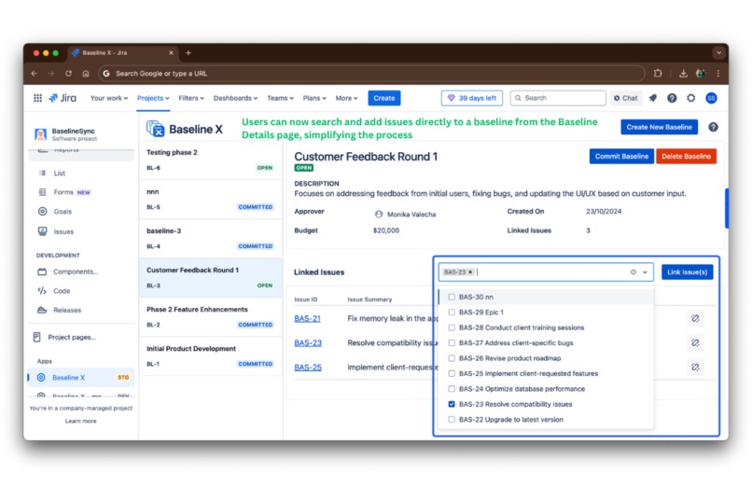This screenshot has height=501, width=752.
Task: Check BAS-25 Implement client-requested features checkbox
Action: coord(452,373)
